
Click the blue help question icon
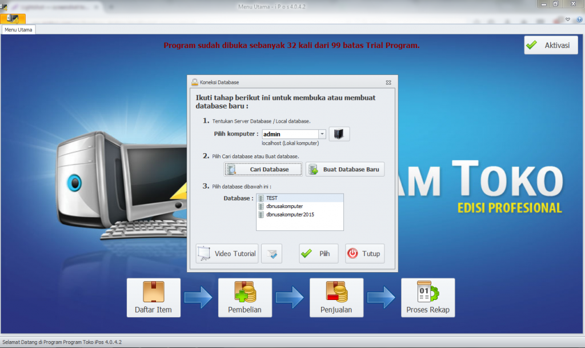(x=579, y=19)
